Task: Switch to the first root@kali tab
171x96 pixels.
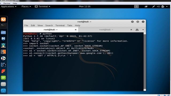Action: tap(50, 30)
